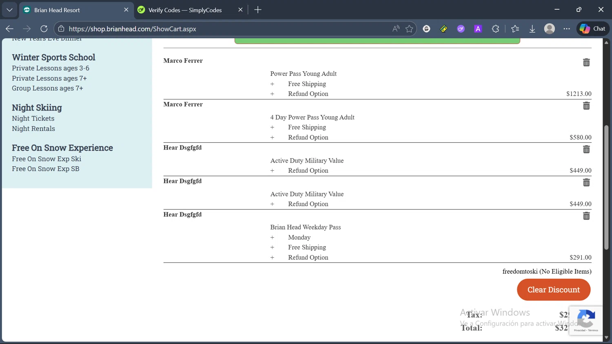
Task: Open the Downloads panel
Action: [532, 29]
